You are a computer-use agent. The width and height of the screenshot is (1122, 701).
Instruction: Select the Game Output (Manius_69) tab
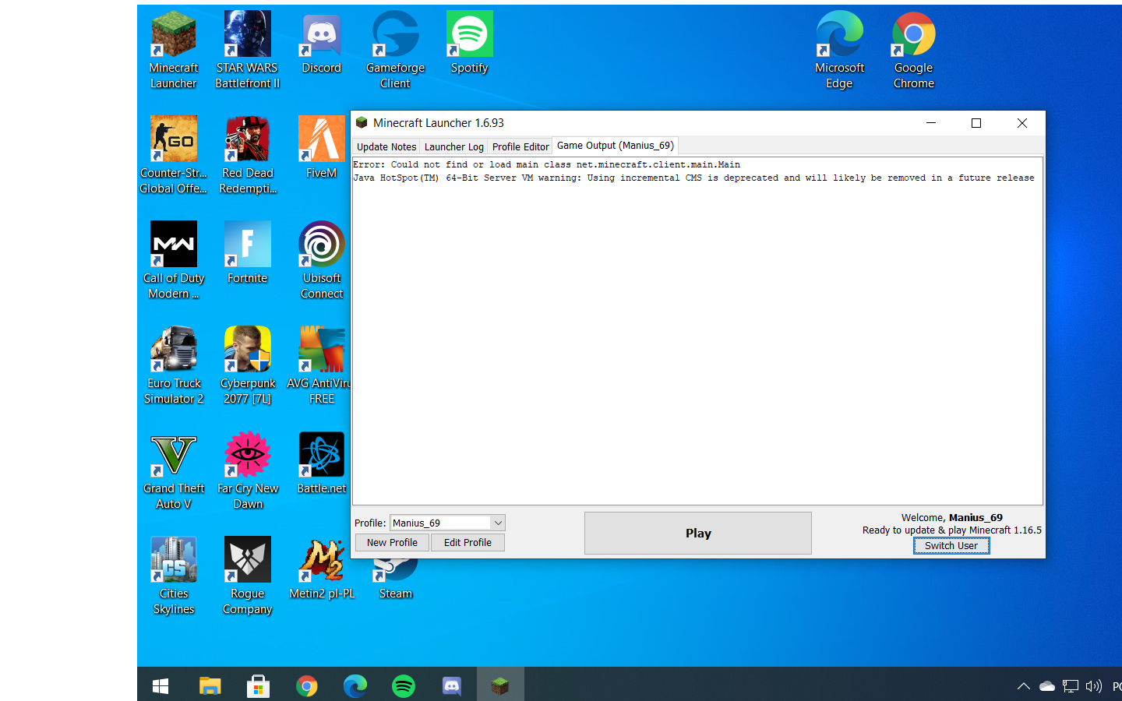tap(615, 146)
